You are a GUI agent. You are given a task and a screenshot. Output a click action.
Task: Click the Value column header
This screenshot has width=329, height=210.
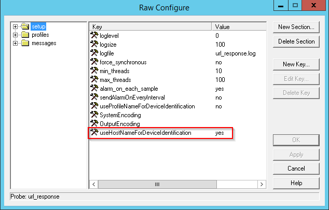click(238, 26)
